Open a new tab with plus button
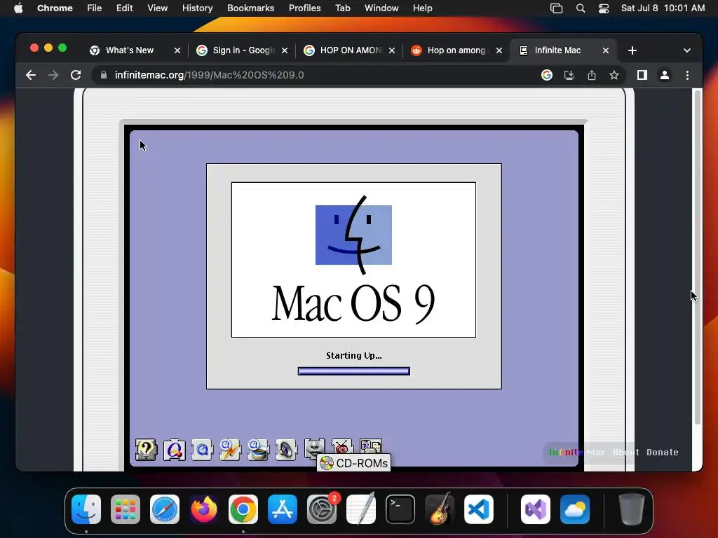 (x=632, y=50)
